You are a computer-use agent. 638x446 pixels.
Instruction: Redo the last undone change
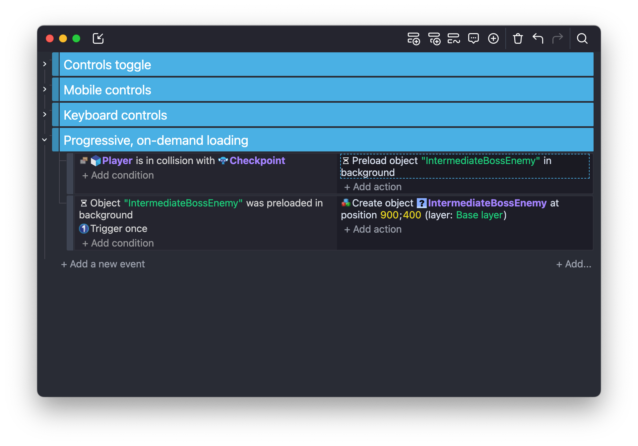pos(558,39)
